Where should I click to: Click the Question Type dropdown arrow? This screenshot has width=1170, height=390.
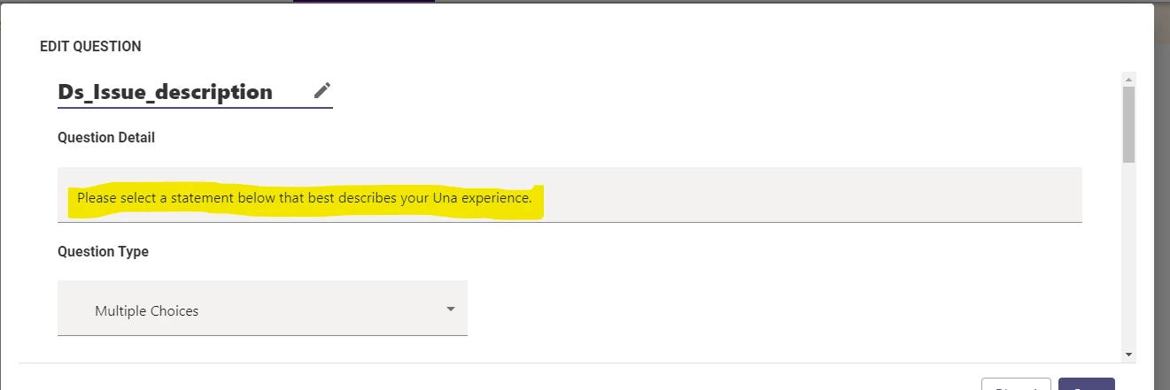[451, 310]
